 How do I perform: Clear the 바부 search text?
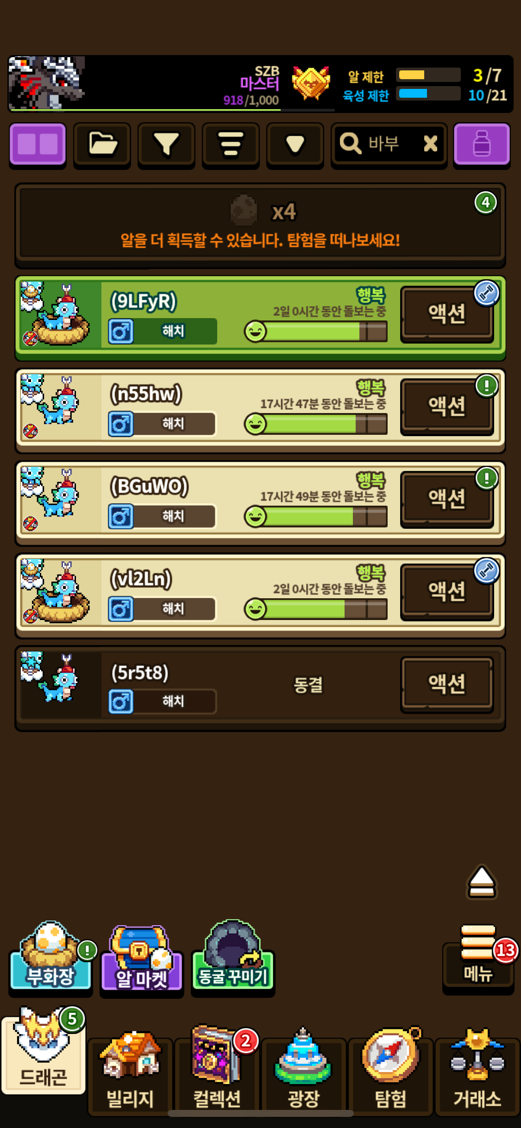430,144
